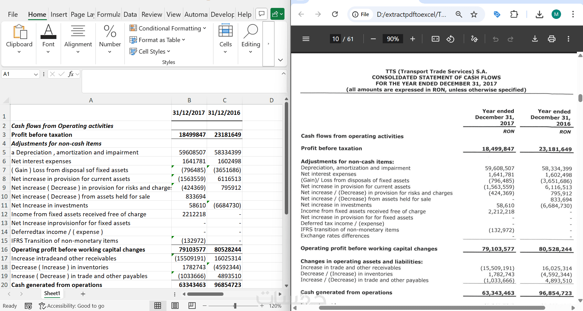Click the PDF zoom percentage field

(393, 39)
